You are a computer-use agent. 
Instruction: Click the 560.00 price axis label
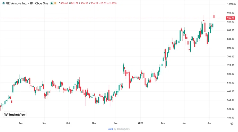[231, 100]
